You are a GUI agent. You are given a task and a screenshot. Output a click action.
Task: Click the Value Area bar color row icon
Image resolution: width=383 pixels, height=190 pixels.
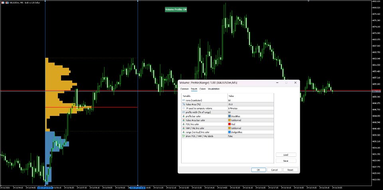tap(184, 120)
